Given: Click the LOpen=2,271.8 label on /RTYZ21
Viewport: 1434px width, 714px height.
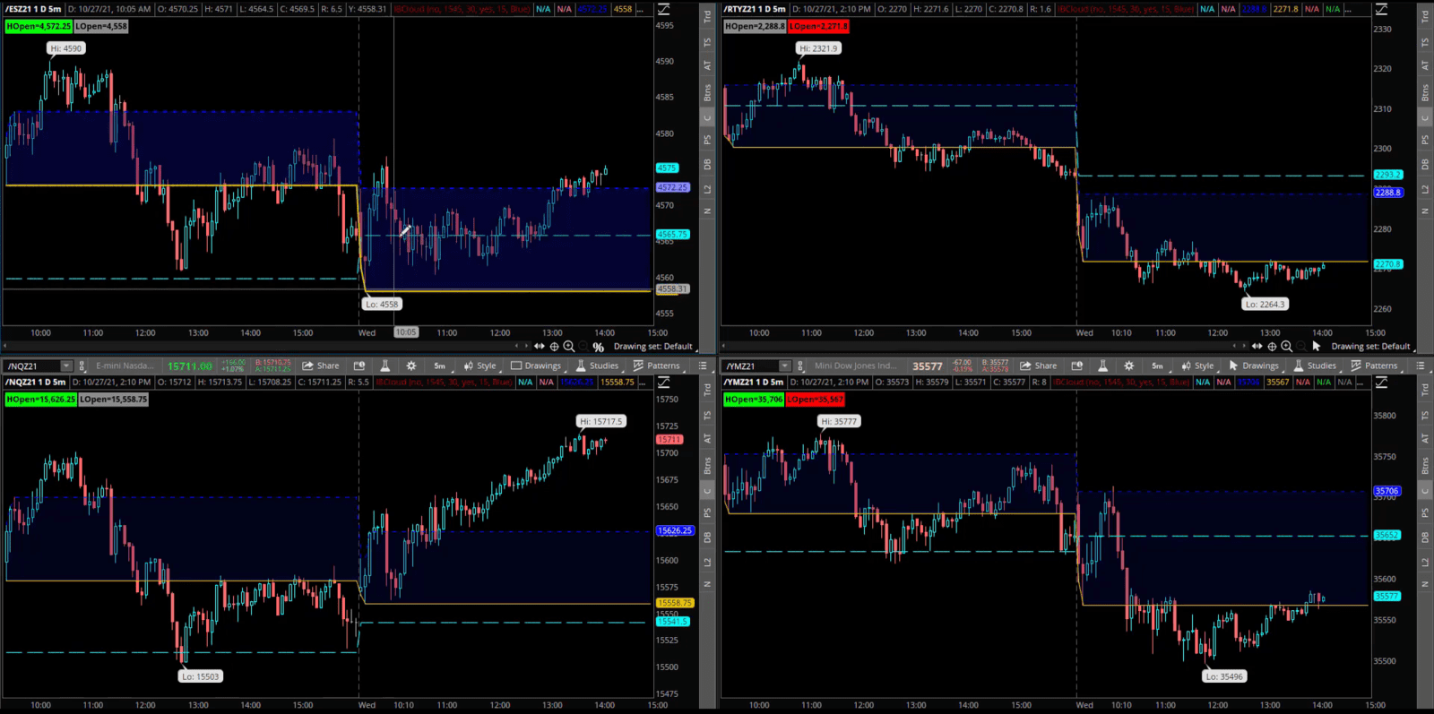Looking at the screenshot, I should click(818, 27).
